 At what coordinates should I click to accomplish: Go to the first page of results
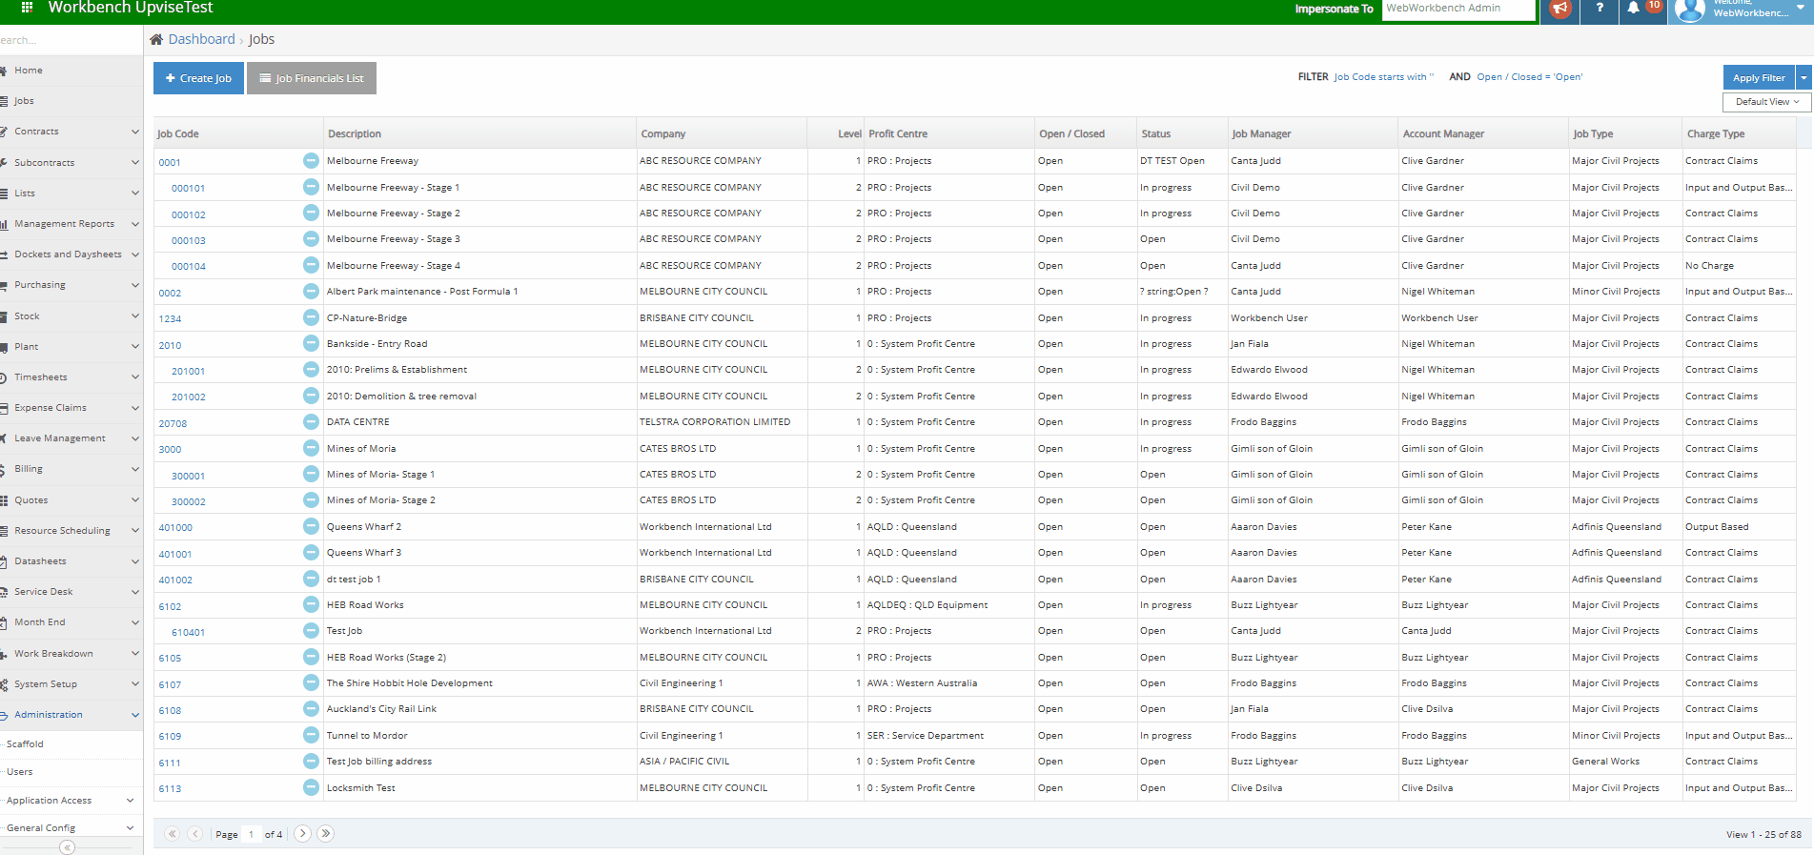pyautogui.click(x=173, y=834)
